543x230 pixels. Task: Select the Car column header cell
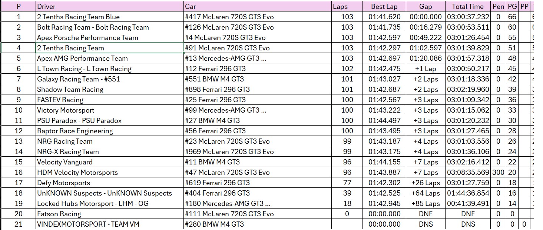click(x=258, y=6)
